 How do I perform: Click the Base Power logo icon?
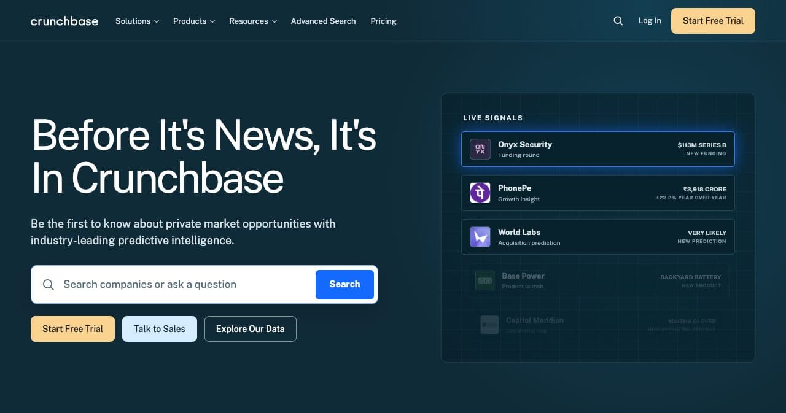[x=485, y=280]
